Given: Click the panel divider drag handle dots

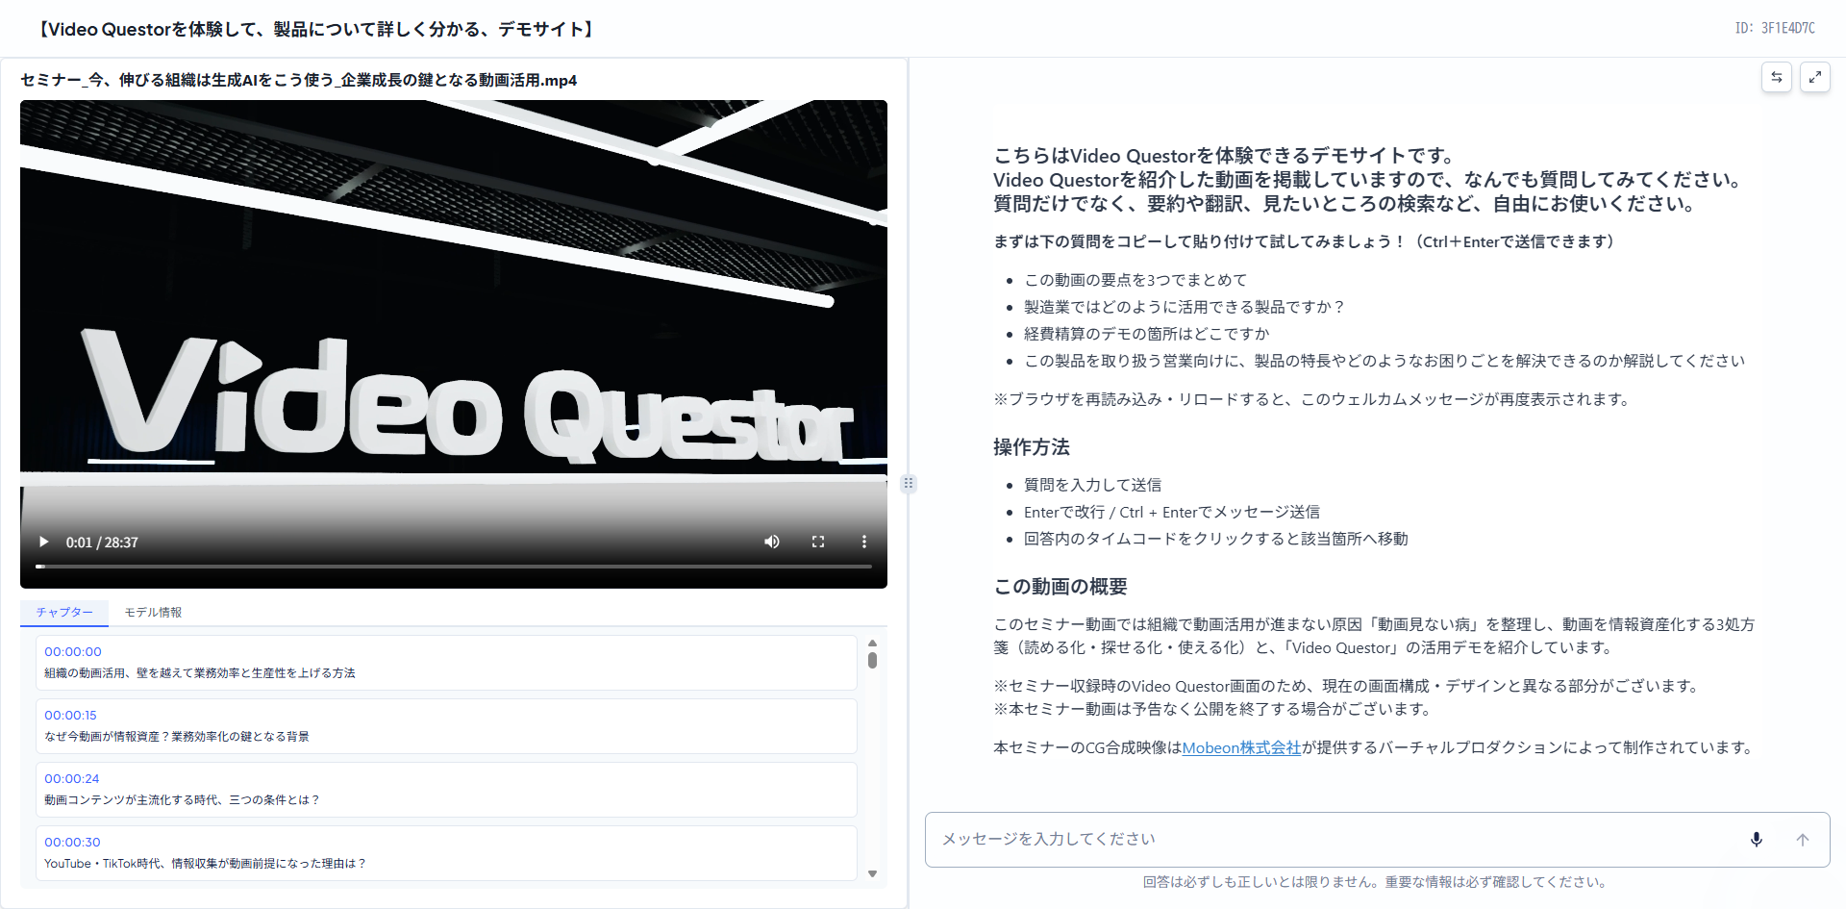Looking at the screenshot, I should click(x=909, y=484).
